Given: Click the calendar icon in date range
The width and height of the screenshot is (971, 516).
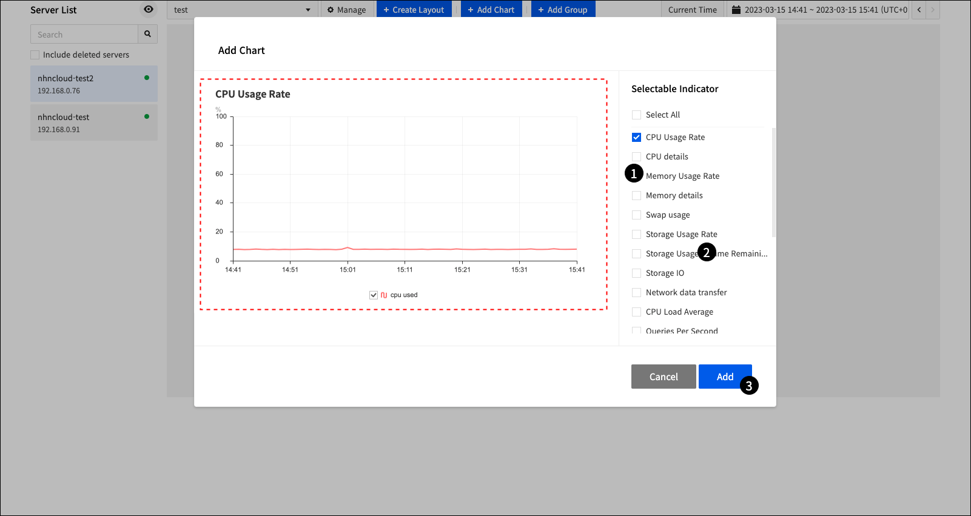Looking at the screenshot, I should 736,10.
